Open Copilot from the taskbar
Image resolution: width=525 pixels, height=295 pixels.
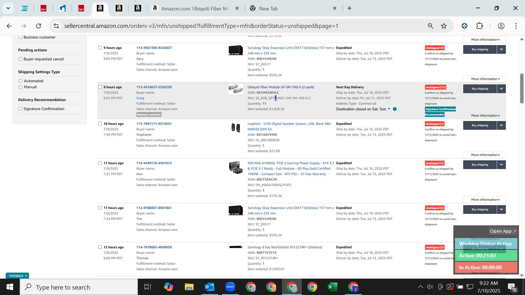tap(168, 287)
